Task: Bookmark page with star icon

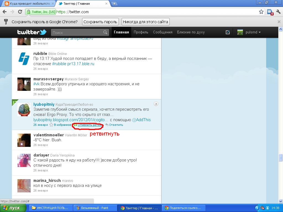Action: 261,12
